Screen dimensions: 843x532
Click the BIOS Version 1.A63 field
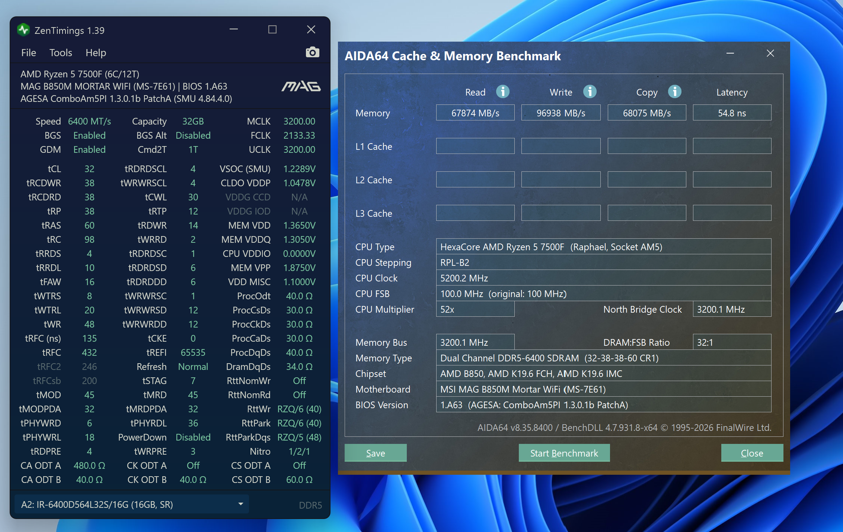click(604, 405)
